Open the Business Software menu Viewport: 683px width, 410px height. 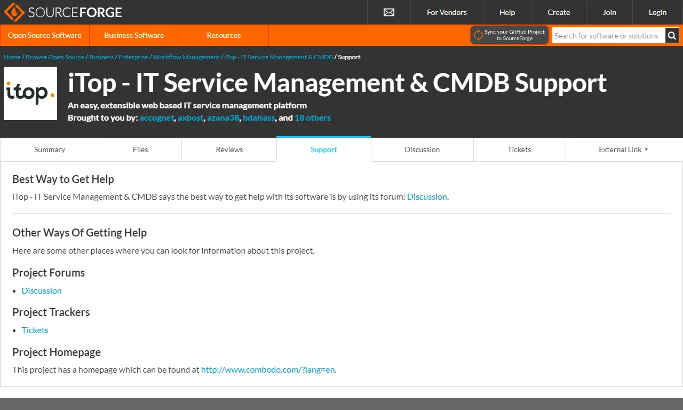[x=134, y=35]
